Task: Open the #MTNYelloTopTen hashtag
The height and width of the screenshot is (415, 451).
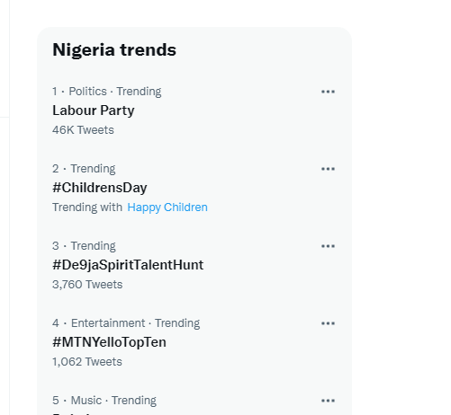Action: [x=109, y=342]
